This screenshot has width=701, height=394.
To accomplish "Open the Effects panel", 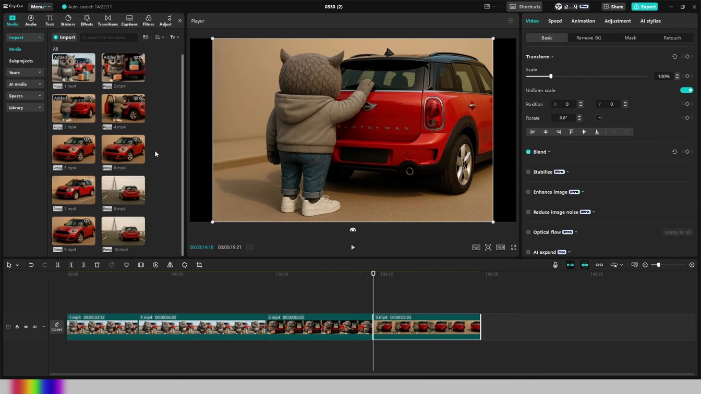I will pyautogui.click(x=87, y=20).
